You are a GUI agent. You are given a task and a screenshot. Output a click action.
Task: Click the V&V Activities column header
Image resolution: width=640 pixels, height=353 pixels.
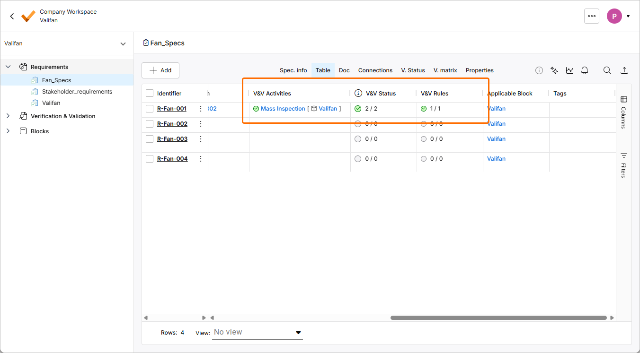point(272,94)
